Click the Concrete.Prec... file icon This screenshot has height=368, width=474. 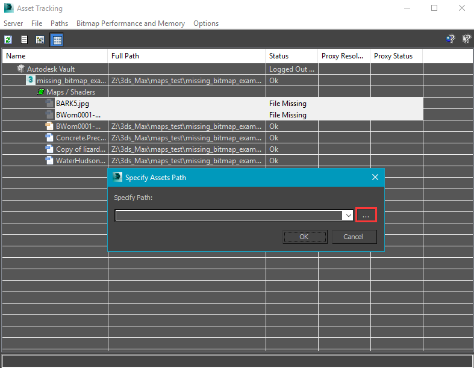coord(49,137)
